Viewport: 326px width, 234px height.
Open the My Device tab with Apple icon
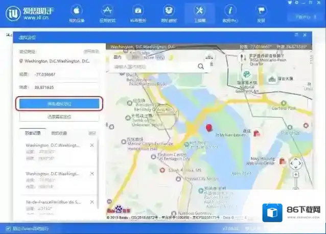tap(77, 13)
